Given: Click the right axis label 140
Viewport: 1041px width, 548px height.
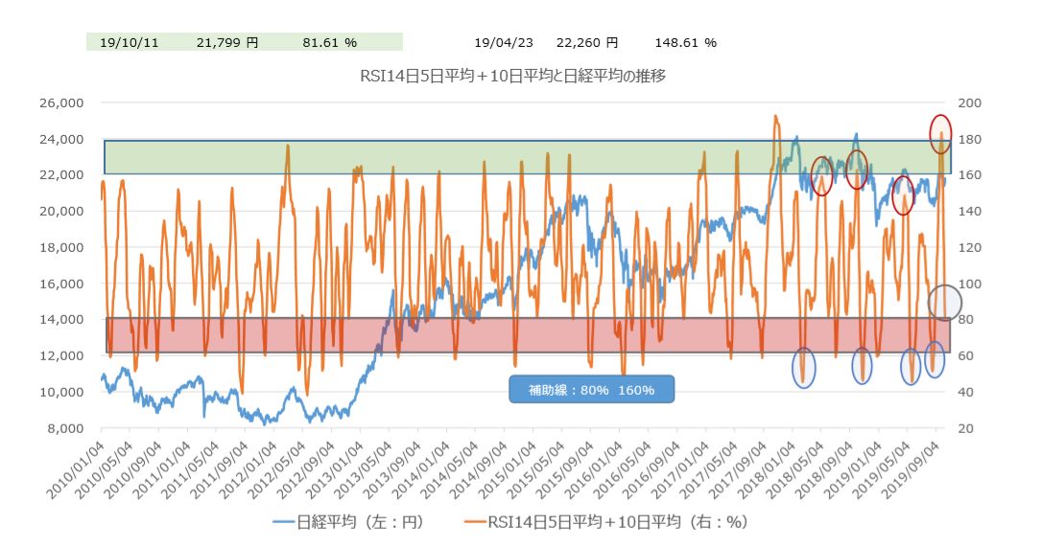Looking at the screenshot, I should point(970,212).
